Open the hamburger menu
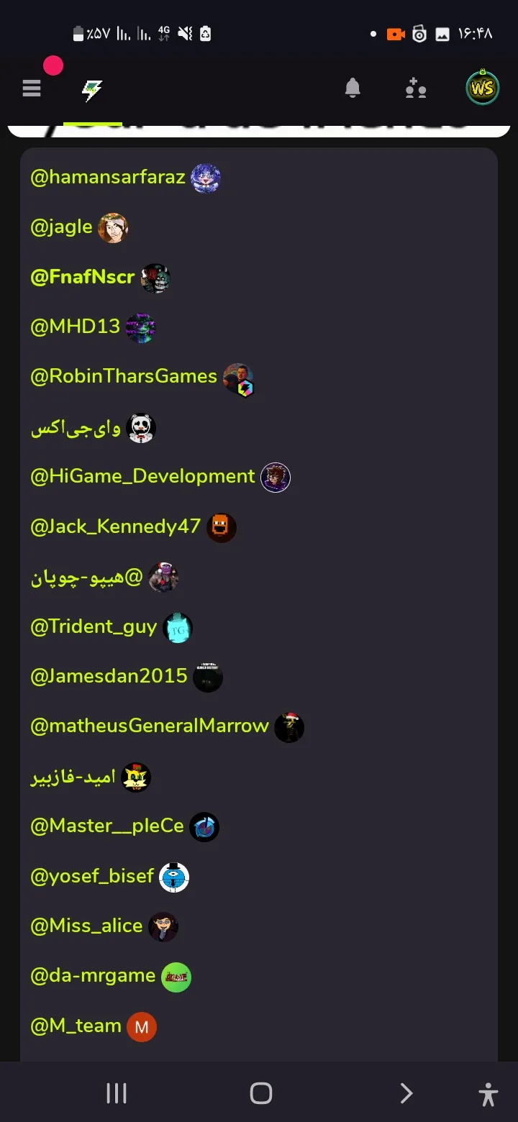This screenshot has height=1122, width=518. point(32,88)
